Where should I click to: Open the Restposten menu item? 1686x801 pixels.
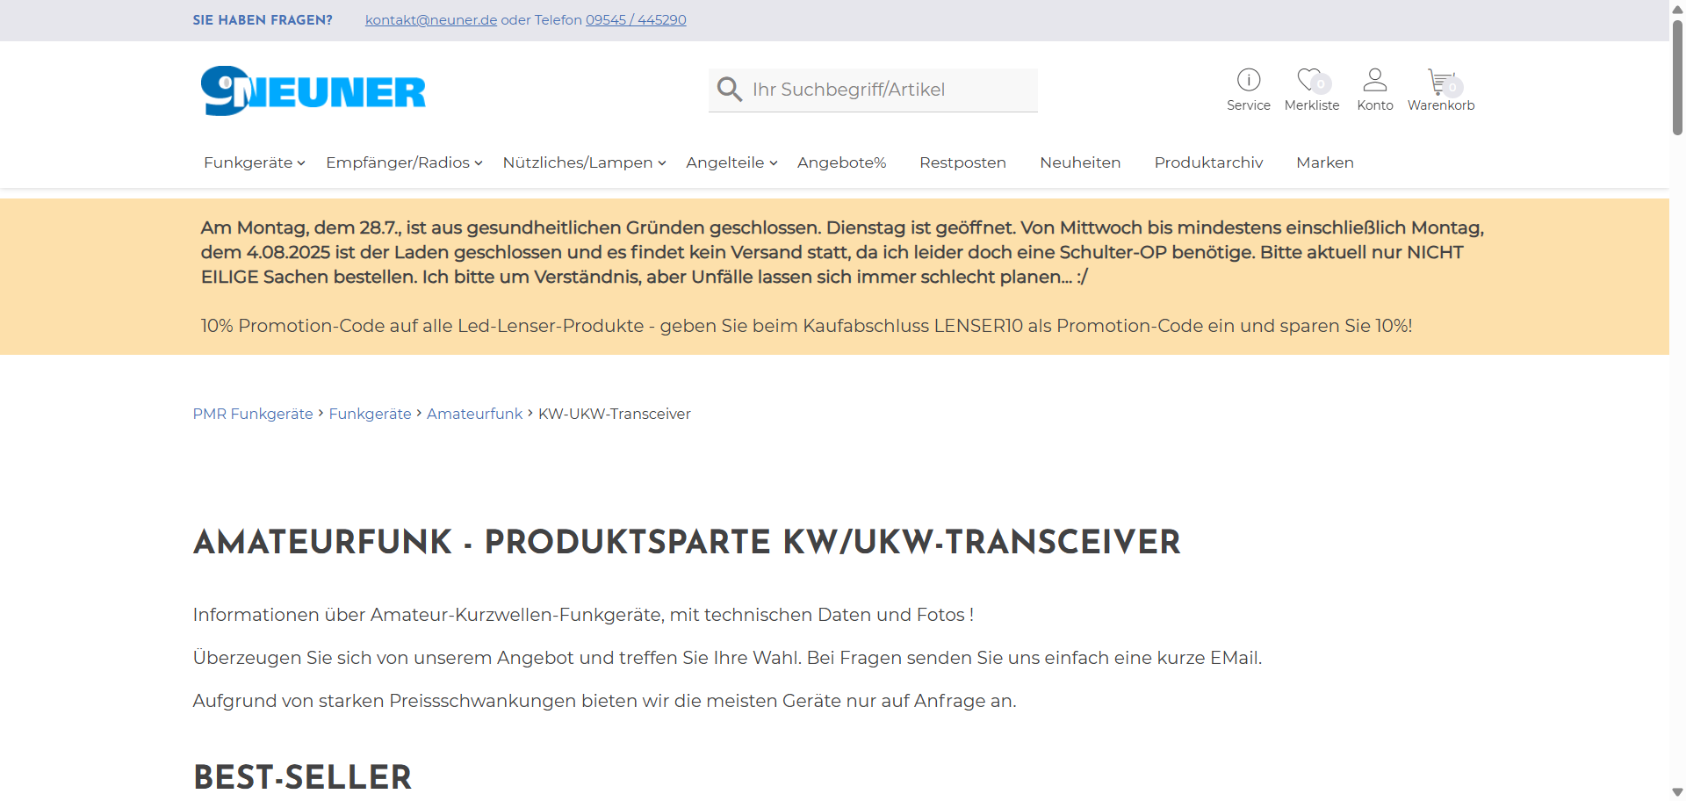click(x=962, y=162)
